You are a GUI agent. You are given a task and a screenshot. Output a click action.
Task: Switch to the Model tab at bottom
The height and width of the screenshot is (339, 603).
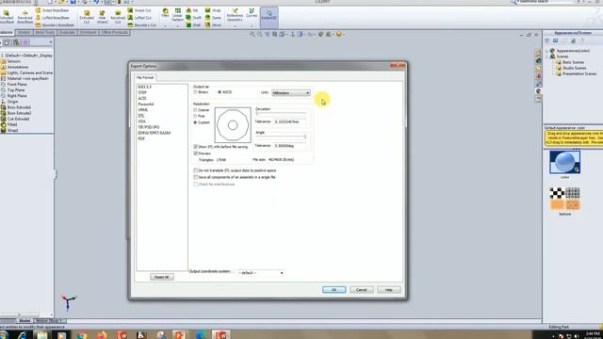tap(24, 320)
